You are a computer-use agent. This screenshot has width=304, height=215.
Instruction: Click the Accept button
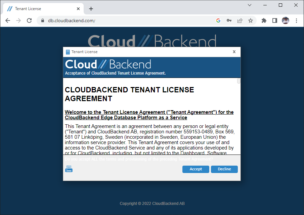tap(196, 169)
